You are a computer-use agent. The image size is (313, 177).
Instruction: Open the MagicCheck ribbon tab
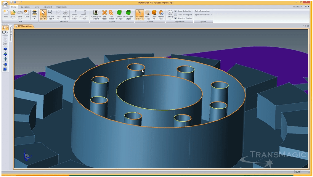click(x=61, y=7)
